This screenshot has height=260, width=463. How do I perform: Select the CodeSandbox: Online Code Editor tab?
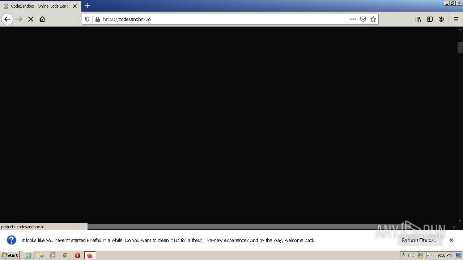point(40,6)
